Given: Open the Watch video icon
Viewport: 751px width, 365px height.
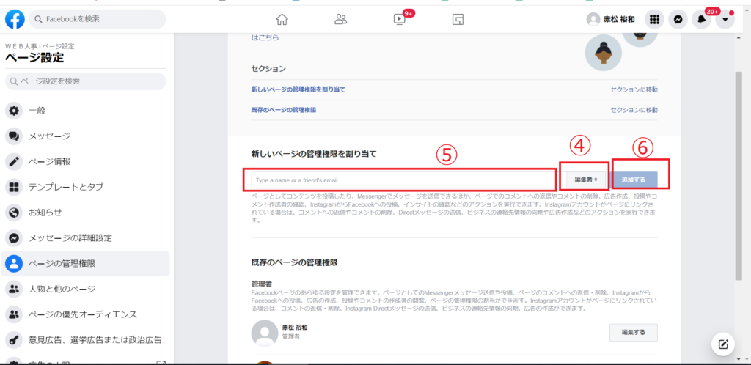Looking at the screenshot, I should tap(399, 20).
